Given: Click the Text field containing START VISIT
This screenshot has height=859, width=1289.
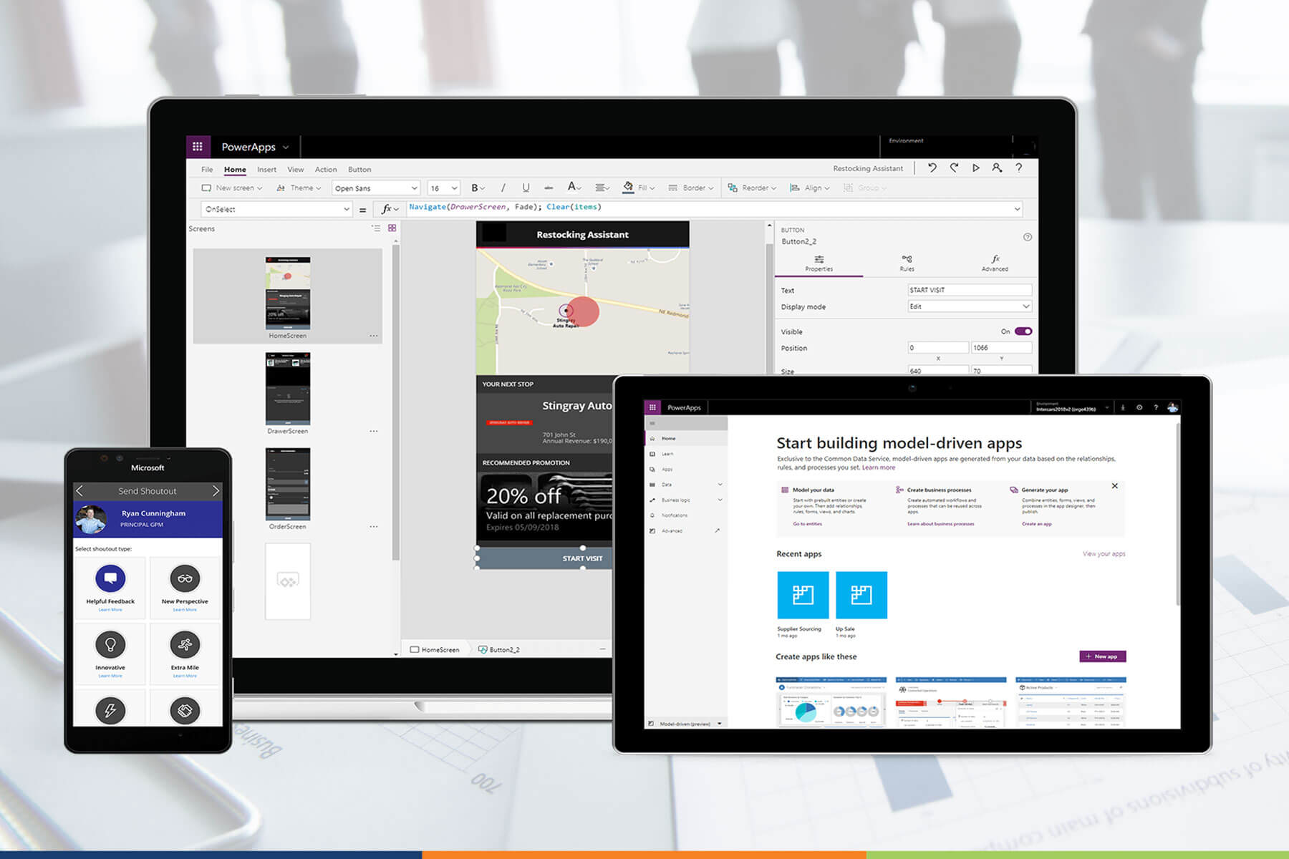Looking at the screenshot, I should point(970,290).
